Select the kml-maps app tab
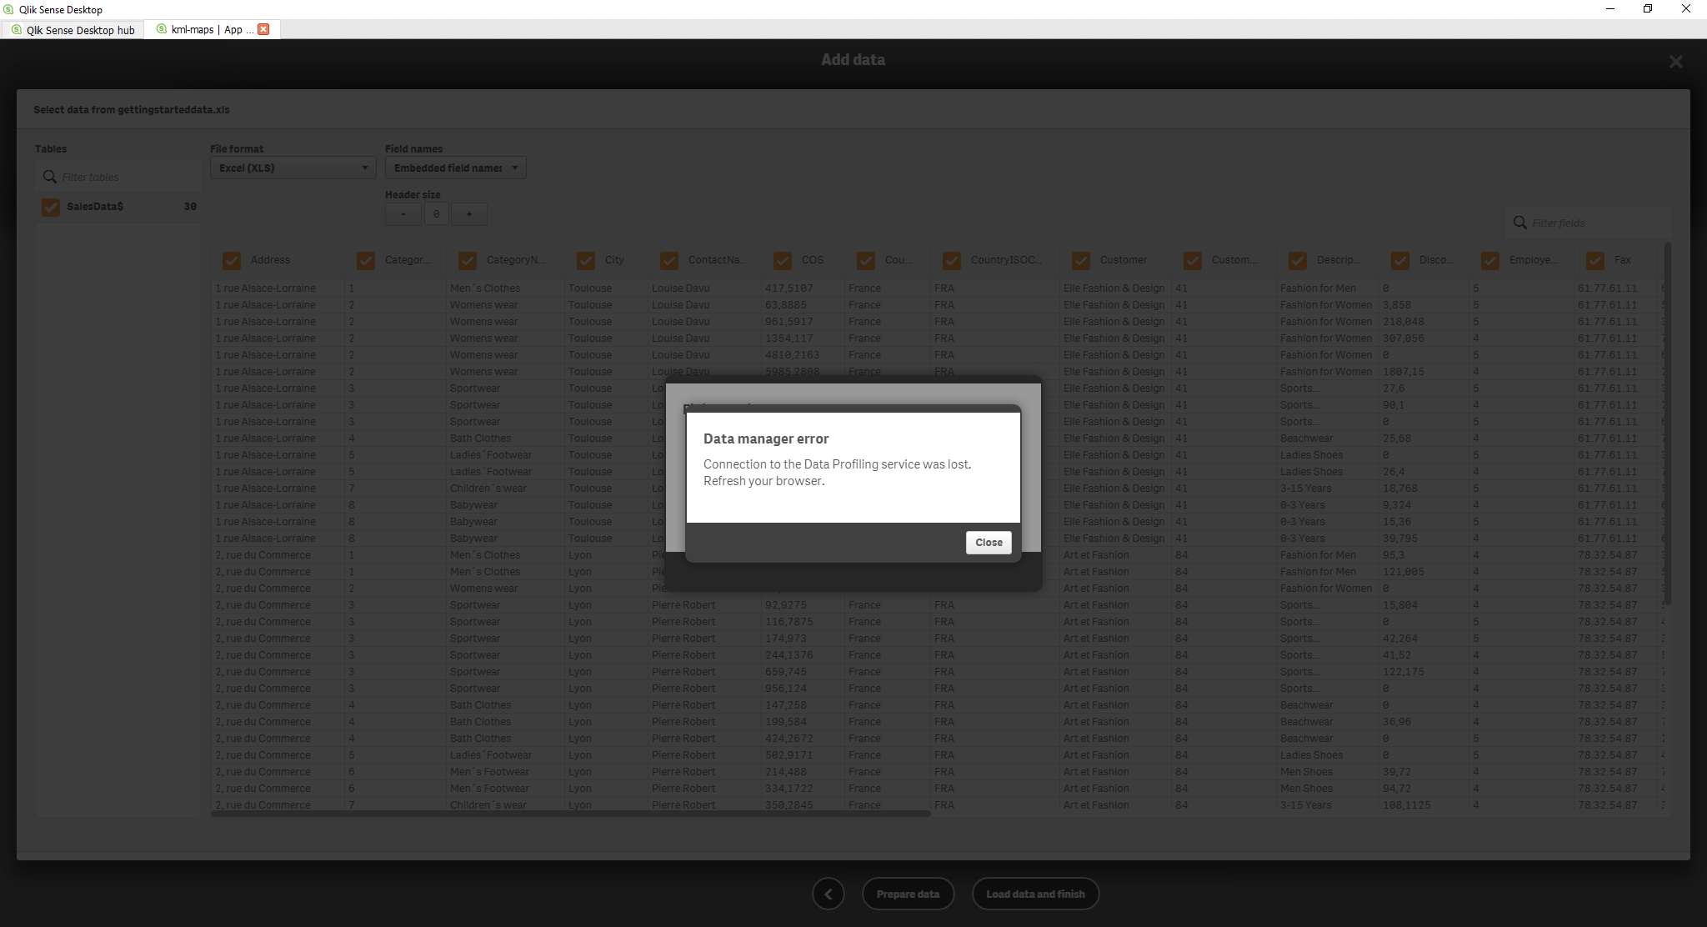Image resolution: width=1707 pixels, height=927 pixels. 200,29
